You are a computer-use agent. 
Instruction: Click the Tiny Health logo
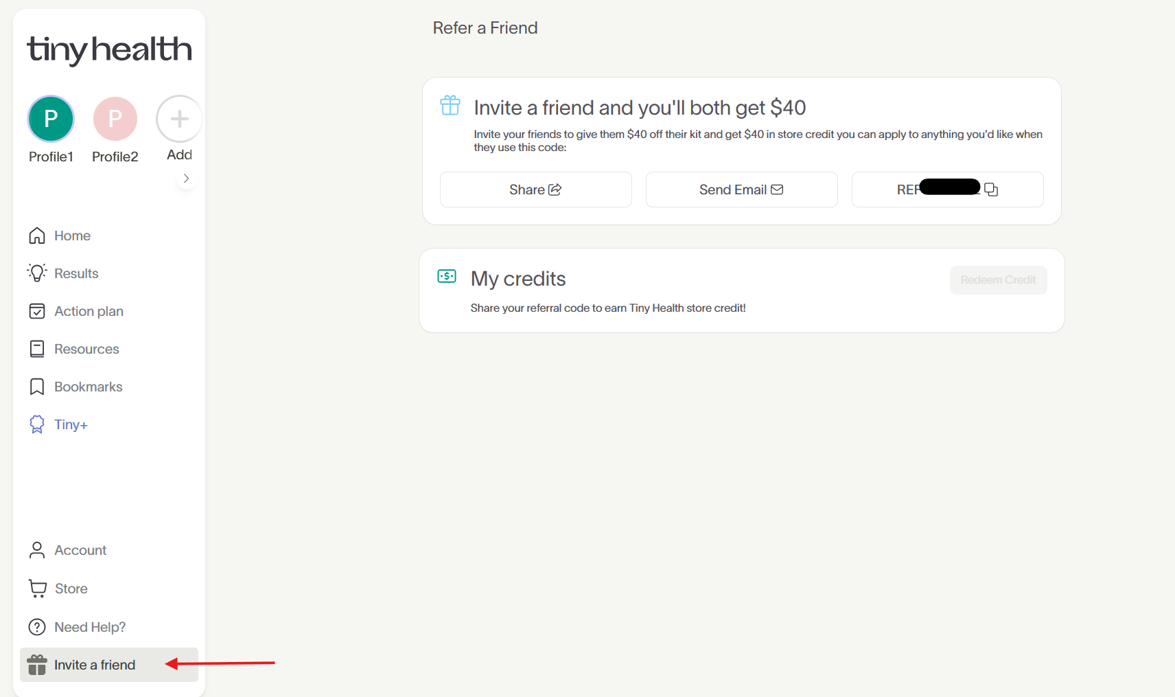point(109,50)
